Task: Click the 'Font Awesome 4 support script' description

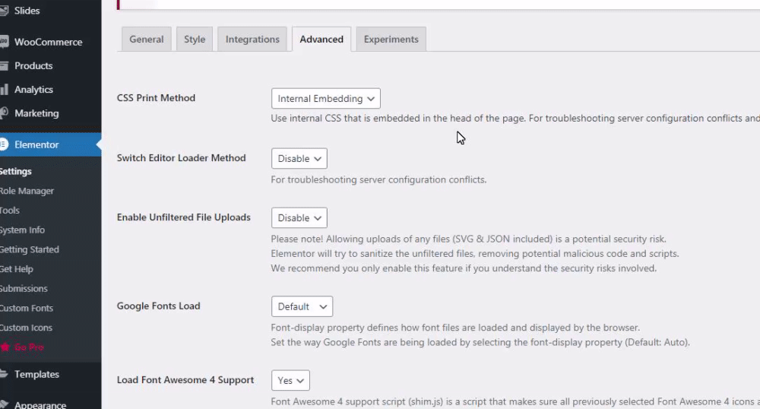Action: [x=515, y=401]
